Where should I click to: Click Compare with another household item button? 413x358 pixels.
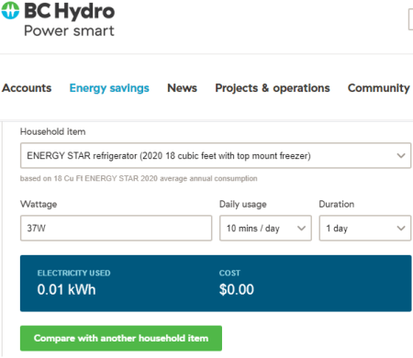[x=121, y=338]
